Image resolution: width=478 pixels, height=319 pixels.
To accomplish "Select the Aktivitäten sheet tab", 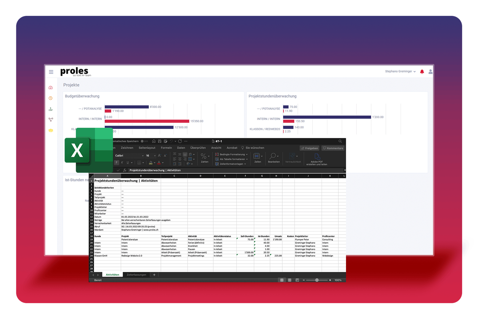I will (112, 275).
